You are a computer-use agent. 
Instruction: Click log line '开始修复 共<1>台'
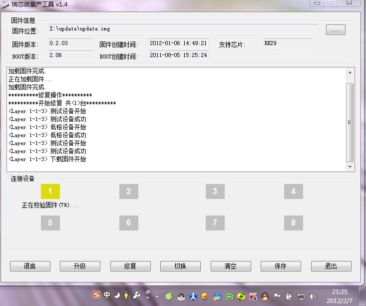(62, 103)
